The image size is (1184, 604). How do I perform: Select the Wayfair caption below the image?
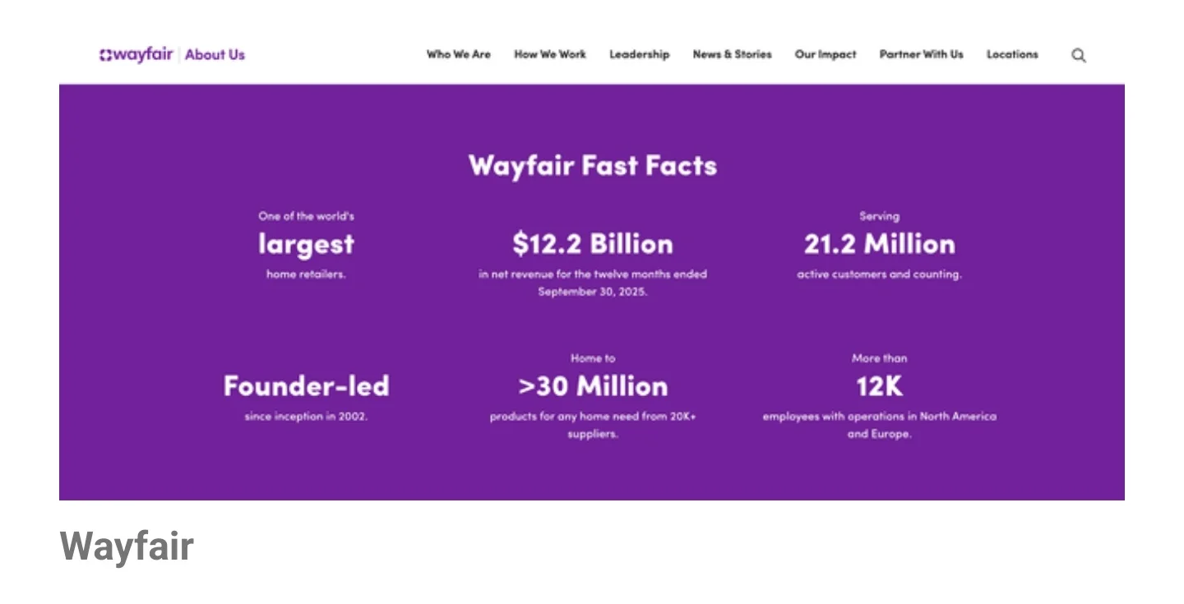coord(127,546)
